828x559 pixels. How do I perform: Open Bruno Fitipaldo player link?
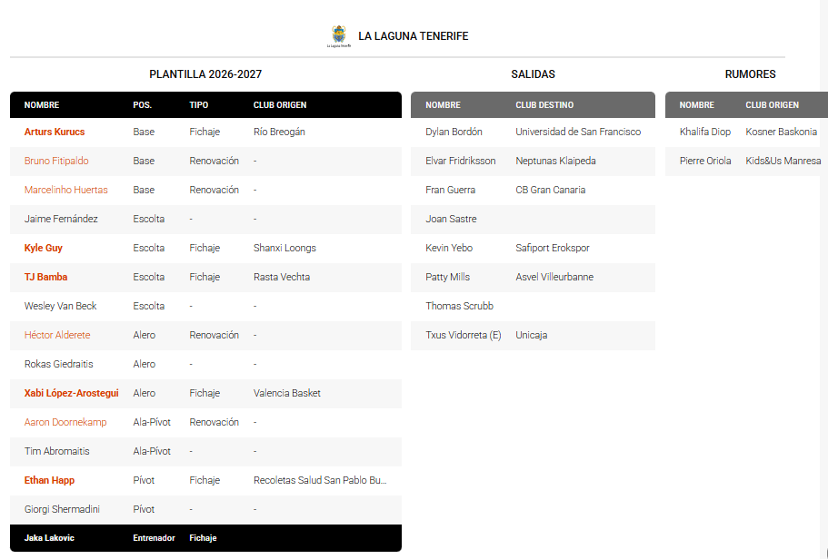[56, 161]
